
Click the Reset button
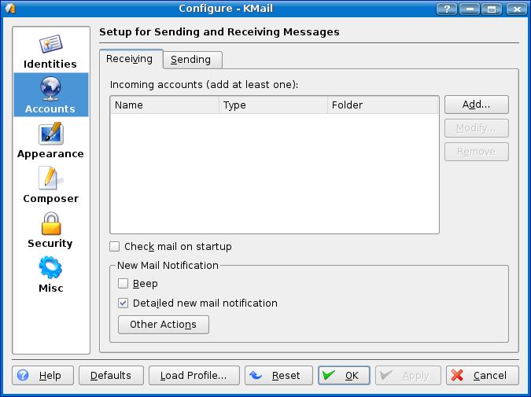click(278, 375)
